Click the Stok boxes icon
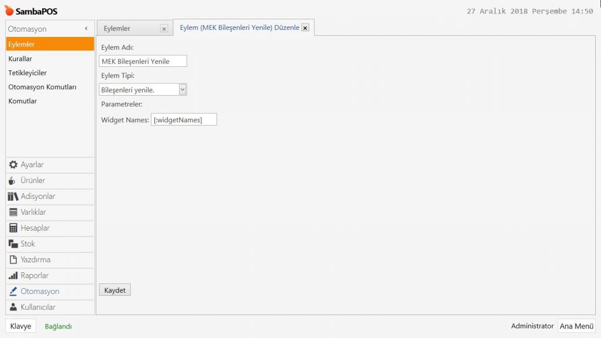 (x=13, y=244)
